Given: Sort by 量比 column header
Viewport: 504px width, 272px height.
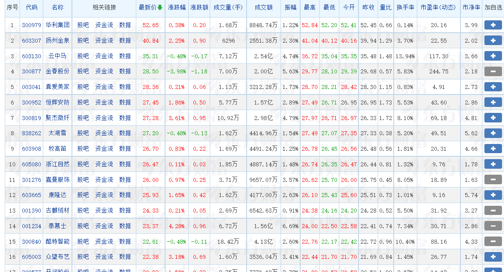Looking at the screenshot, I should click(x=386, y=8).
